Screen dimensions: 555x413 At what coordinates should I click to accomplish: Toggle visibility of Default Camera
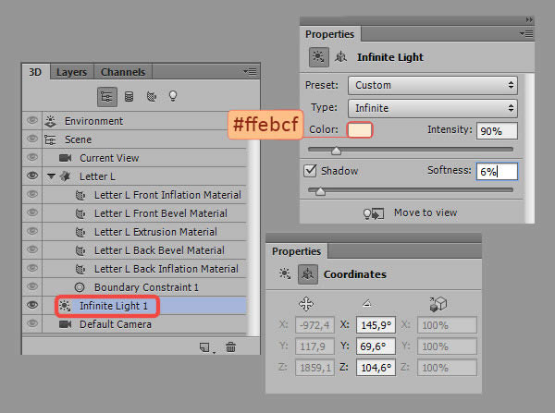coord(32,323)
